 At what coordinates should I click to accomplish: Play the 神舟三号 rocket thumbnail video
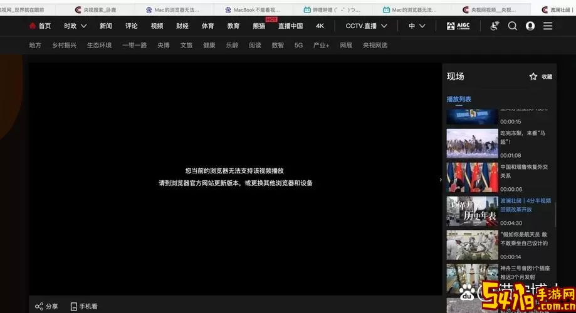pyautogui.click(x=472, y=279)
